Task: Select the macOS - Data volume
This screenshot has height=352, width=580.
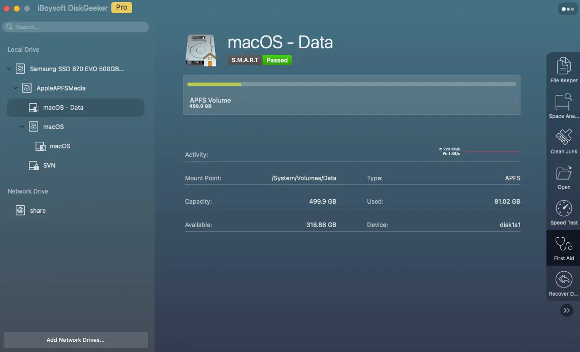Action: (x=76, y=108)
